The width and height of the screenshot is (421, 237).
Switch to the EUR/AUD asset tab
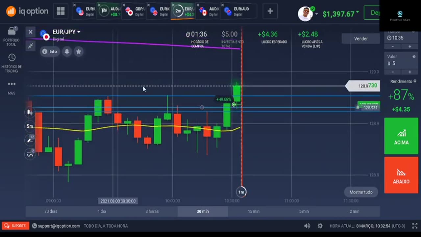coord(238,12)
